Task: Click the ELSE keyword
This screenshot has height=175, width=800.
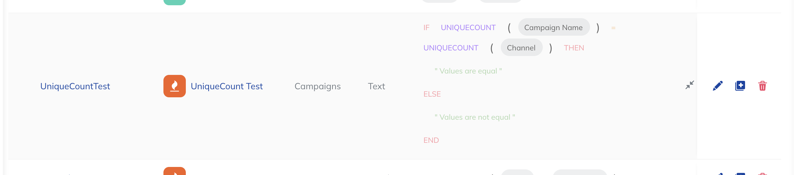Action: [432, 94]
